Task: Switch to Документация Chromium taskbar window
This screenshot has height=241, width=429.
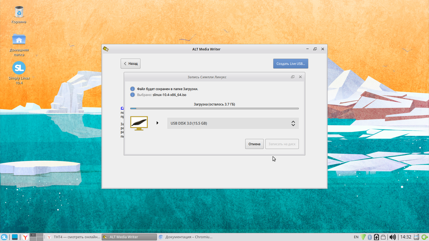Action: point(185,237)
